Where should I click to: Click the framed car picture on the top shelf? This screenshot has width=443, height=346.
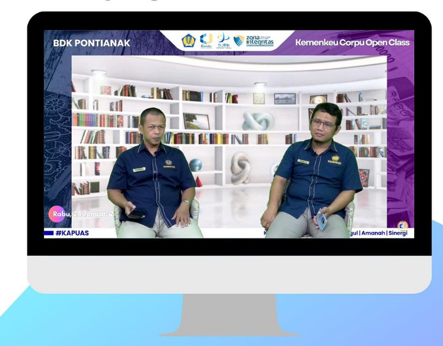click(284, 99)
